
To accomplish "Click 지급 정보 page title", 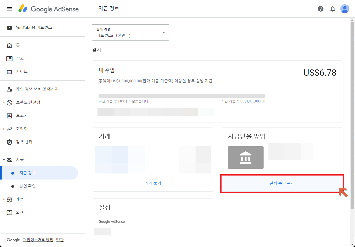I will (109, 9).
